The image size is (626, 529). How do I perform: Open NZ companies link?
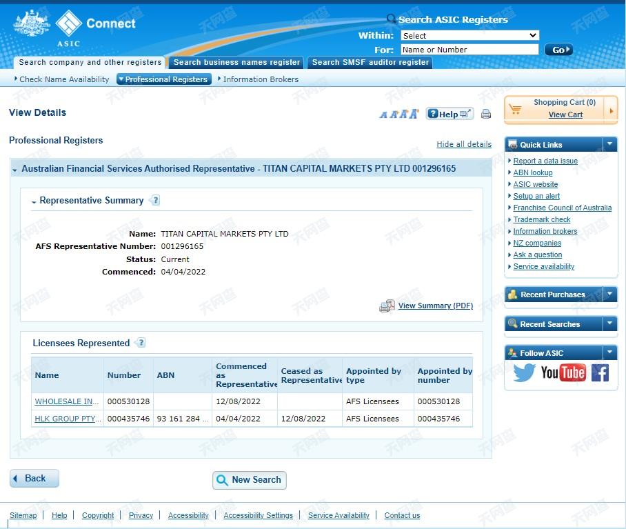[x=537, y=243]
